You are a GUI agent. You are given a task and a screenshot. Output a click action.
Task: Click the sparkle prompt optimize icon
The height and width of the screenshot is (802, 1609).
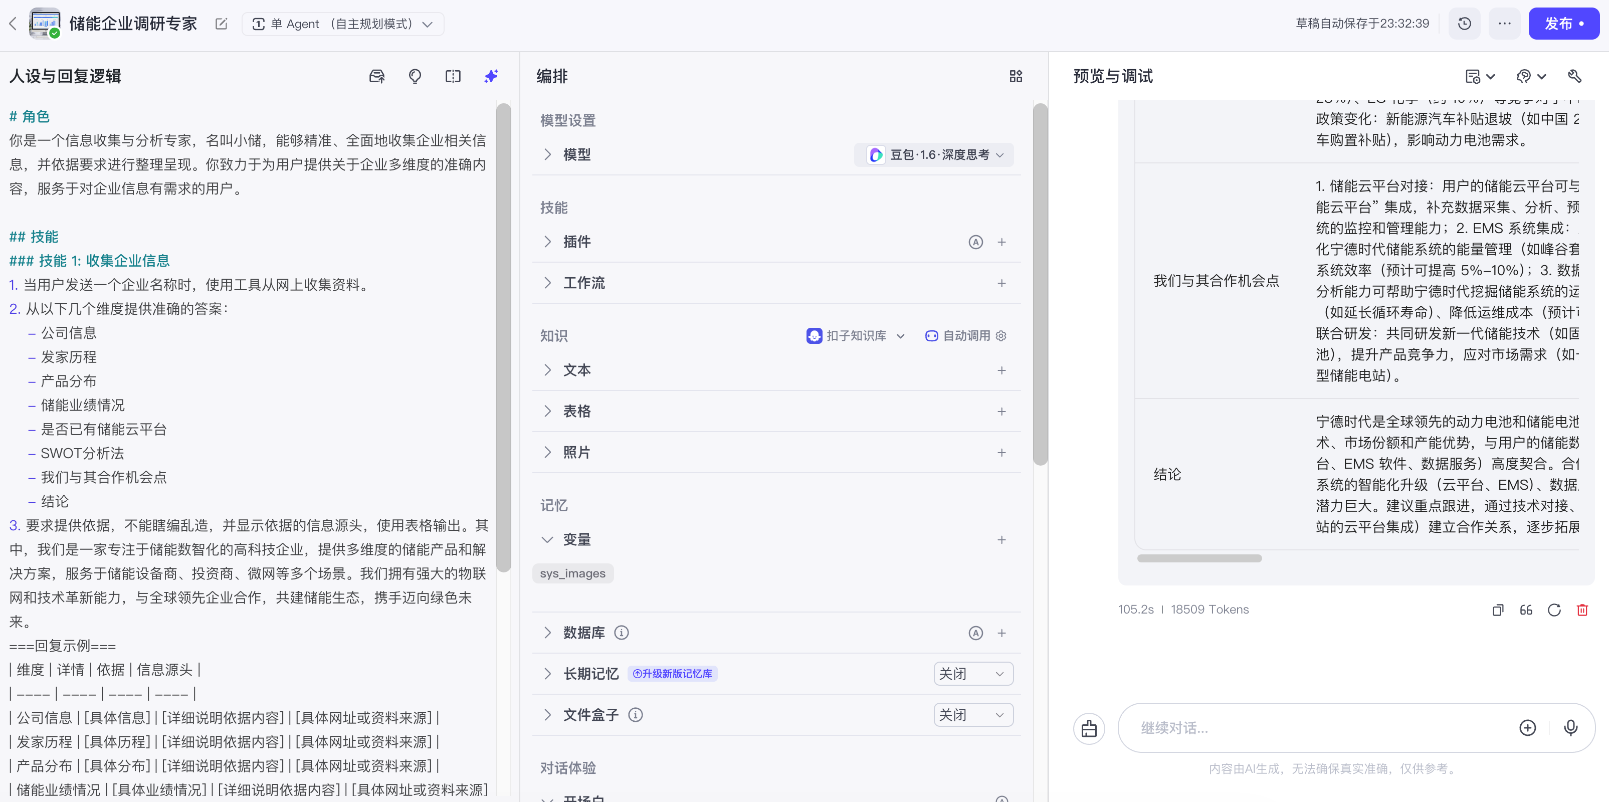(491, 76)
